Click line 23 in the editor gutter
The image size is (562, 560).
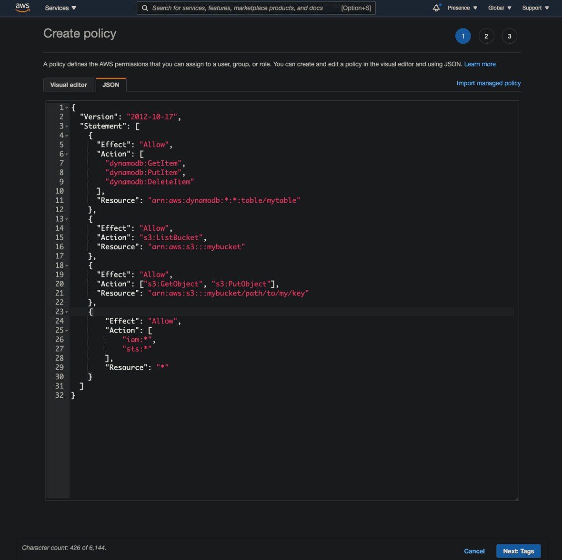click(59, 312)
